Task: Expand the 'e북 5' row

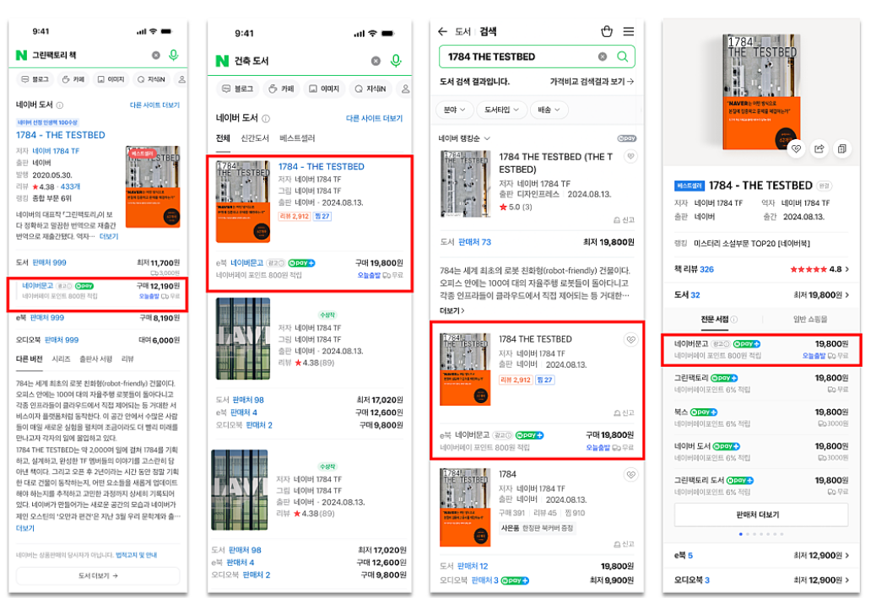Action: 761,556
